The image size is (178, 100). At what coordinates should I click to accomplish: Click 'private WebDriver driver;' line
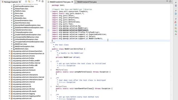(x=68, y=57)
